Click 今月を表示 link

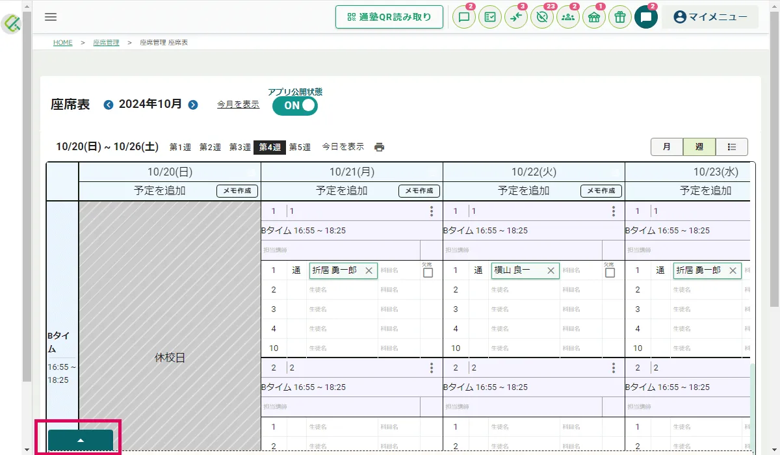click(238, 104)
